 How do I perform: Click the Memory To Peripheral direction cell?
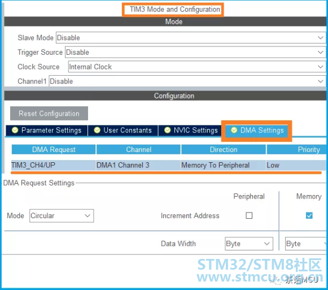(x=223, y=165)
